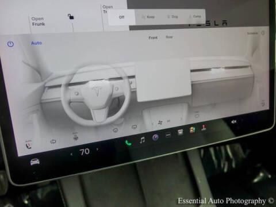
Task: Tap the padlock unlock icon
Action: (x=71, y=17)
